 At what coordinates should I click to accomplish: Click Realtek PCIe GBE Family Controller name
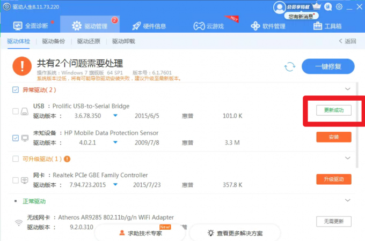point(100,175)
